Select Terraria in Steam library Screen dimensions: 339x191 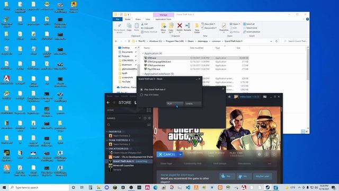tap(117, 170)
